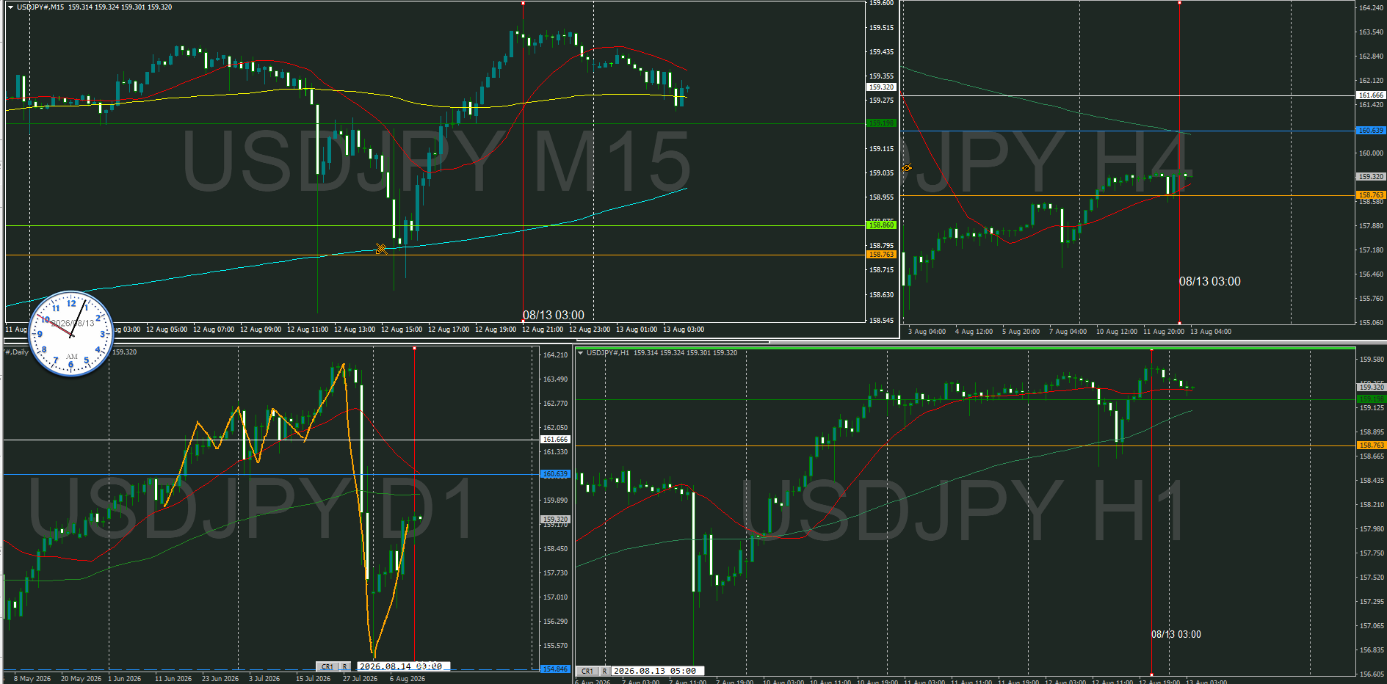Click the 08/13 03:00 label on H1 chart
The height and width of the screenshot is (684, 1387).
point(1176,634)
